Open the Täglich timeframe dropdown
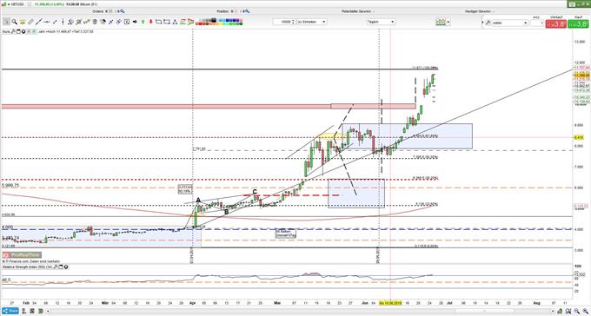 [x=381, y=22]
